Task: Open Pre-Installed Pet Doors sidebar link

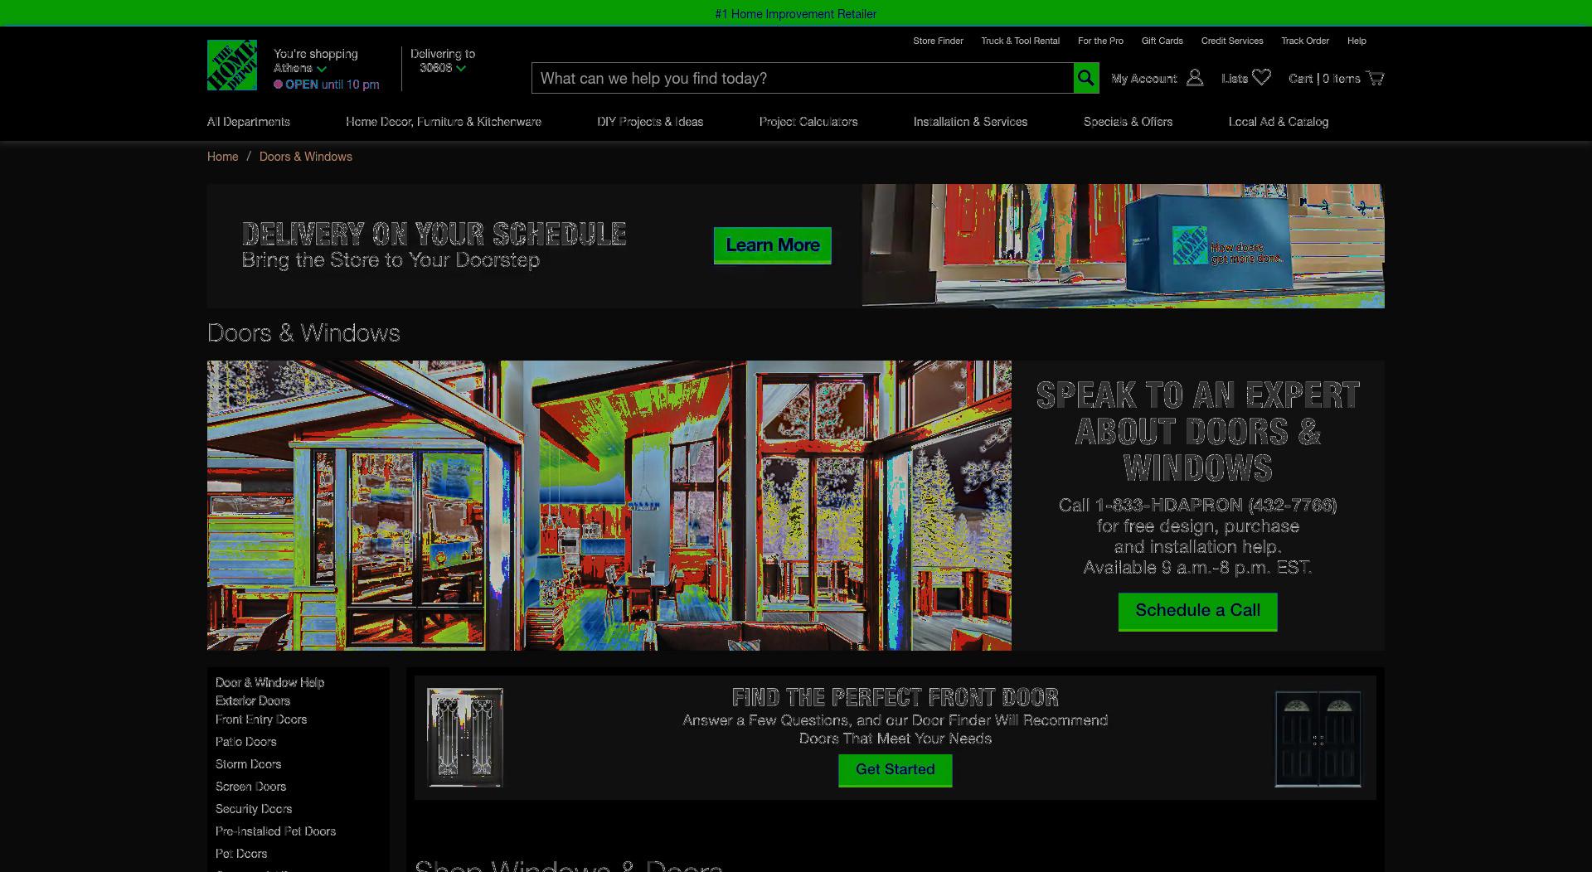Action: tap(275, 831)
